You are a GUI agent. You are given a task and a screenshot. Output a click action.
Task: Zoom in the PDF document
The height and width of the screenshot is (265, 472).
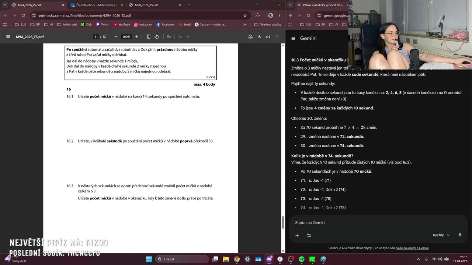pyautogui.click(x=136, y=37)
